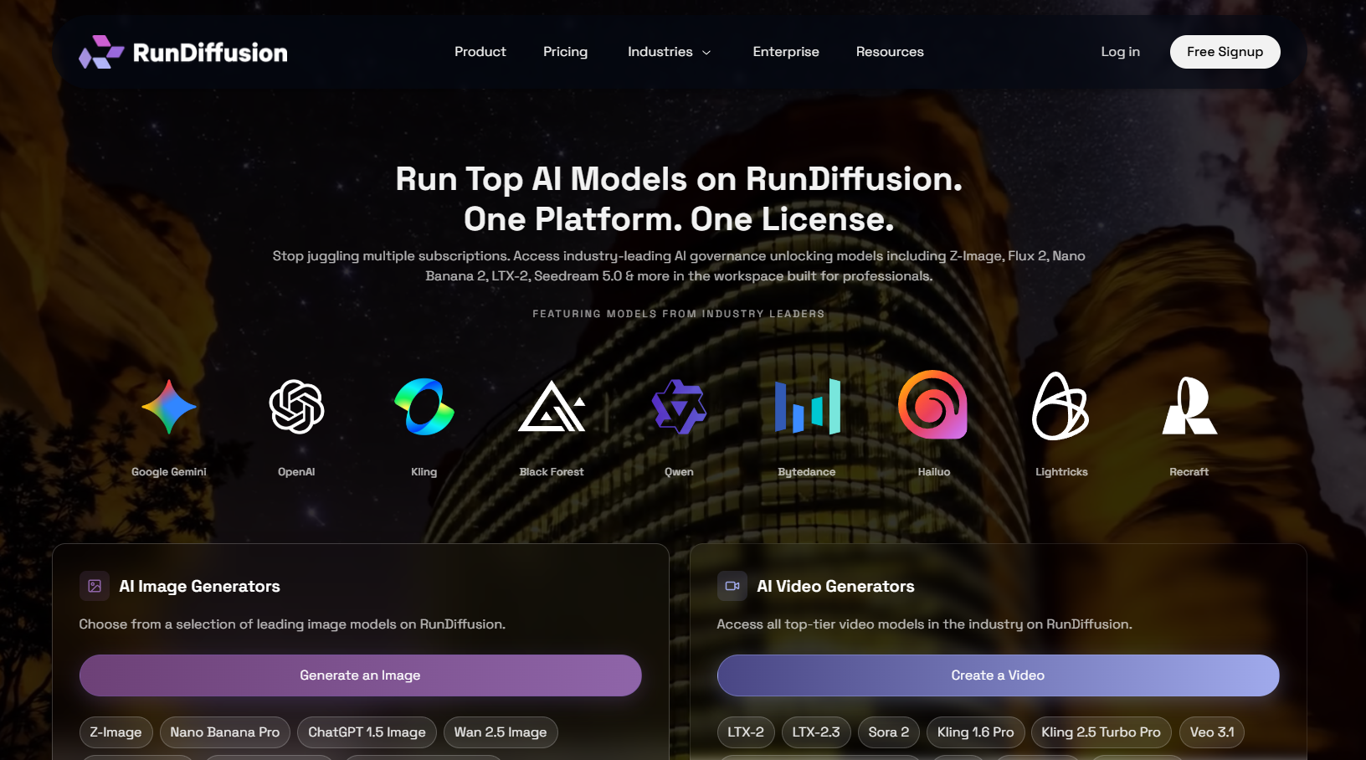Go to the Enterprise page
Viewport: 1366px width, 760px height.
pyautogui.click(x=786, y=52)
